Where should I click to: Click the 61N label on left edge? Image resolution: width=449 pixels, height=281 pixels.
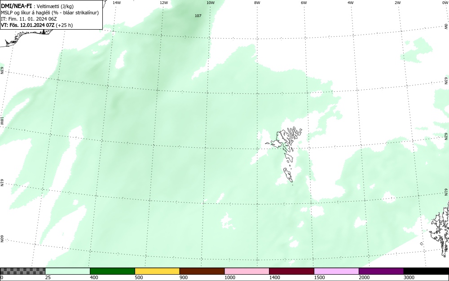click(2, 183)
